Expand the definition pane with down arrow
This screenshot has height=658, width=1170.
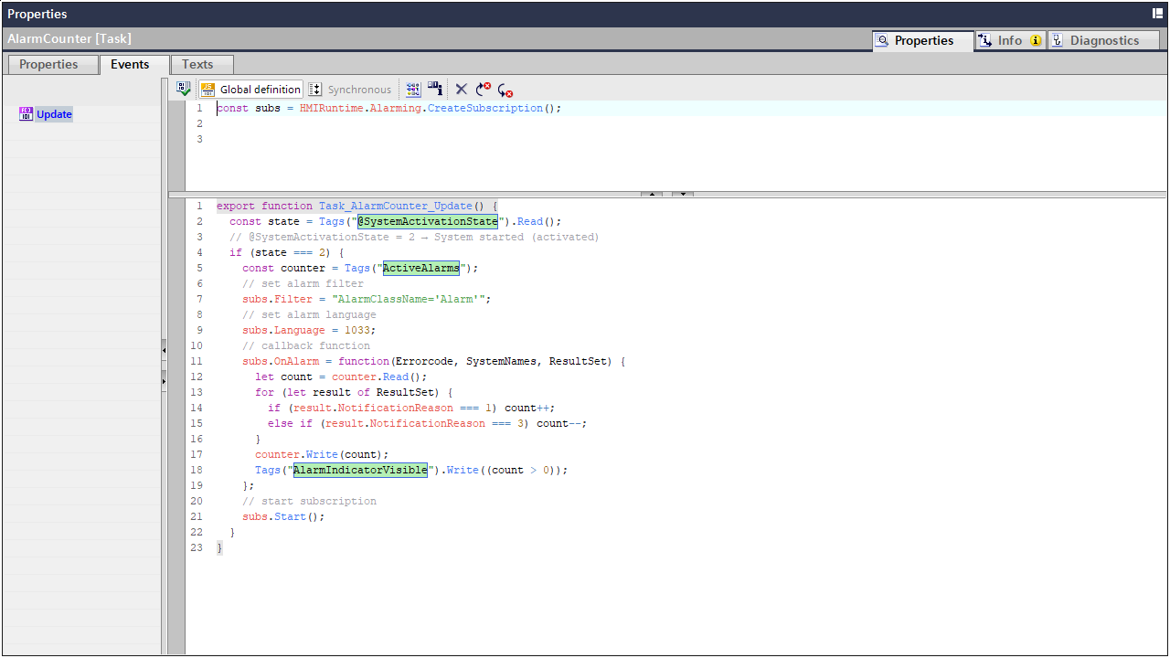click(683, 194)
